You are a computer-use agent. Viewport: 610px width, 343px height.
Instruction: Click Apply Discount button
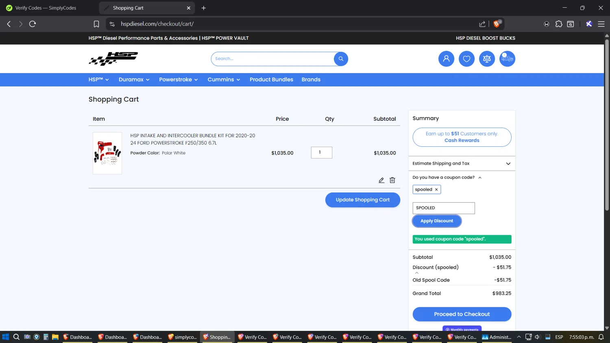(437, 221)
